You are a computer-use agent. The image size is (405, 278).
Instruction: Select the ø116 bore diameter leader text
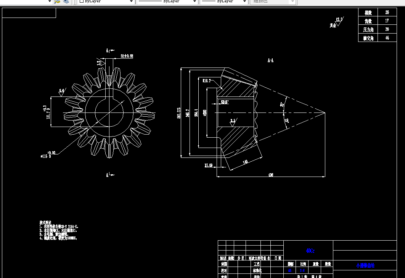click(48, 154)
